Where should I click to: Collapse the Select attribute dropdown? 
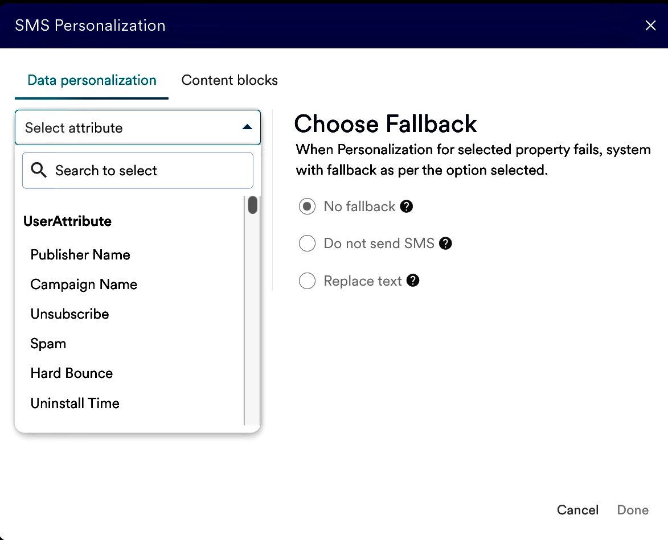click(138, 127)
